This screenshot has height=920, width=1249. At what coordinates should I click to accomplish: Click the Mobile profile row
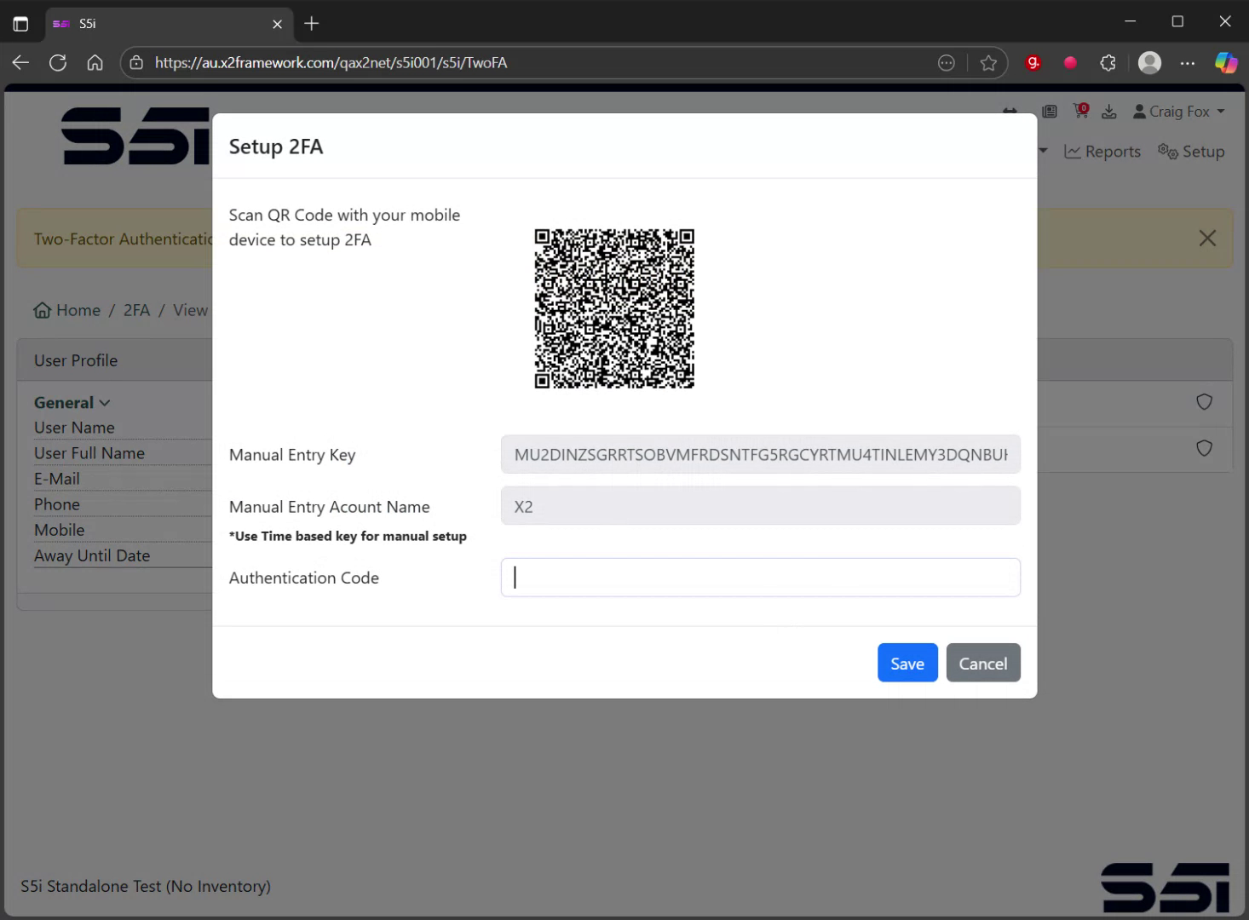click(123, 530)
